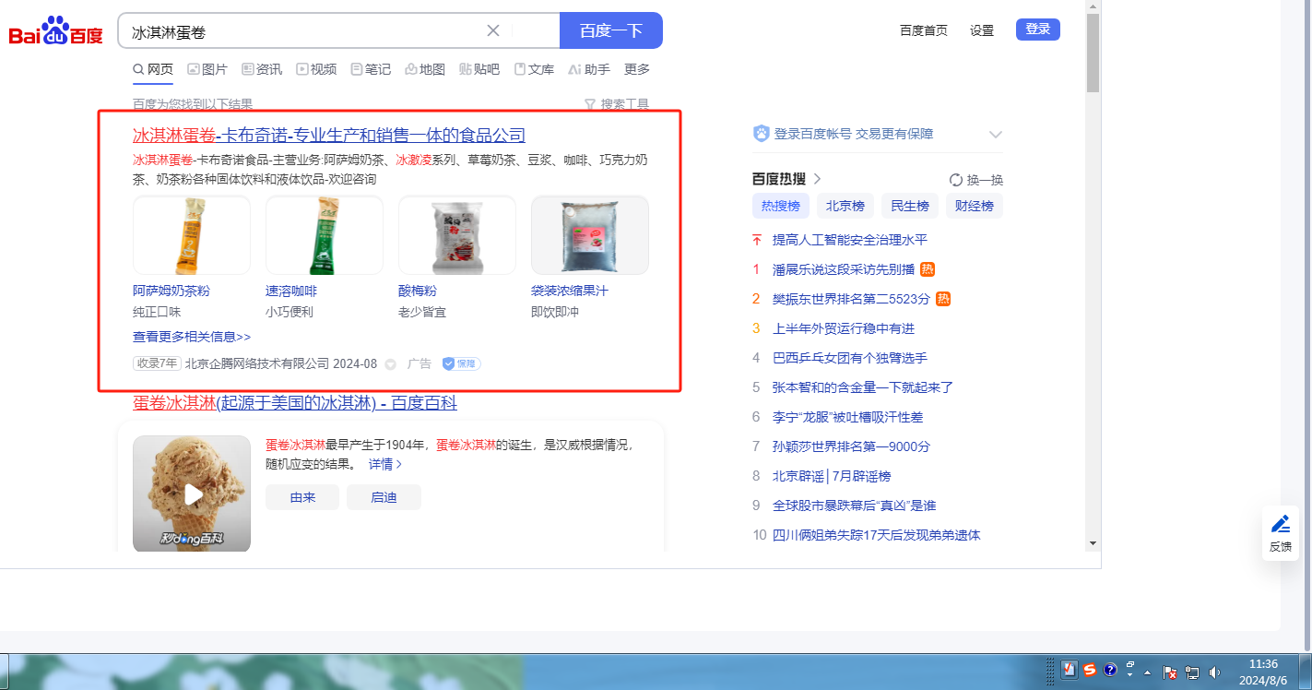
Task: Click the Sogou input method tray icon
Action: click(1089, 669)
